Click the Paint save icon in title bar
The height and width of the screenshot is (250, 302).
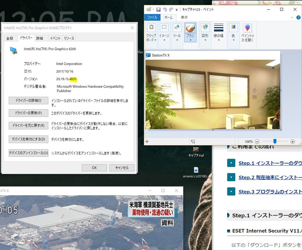tap(158, 9)
